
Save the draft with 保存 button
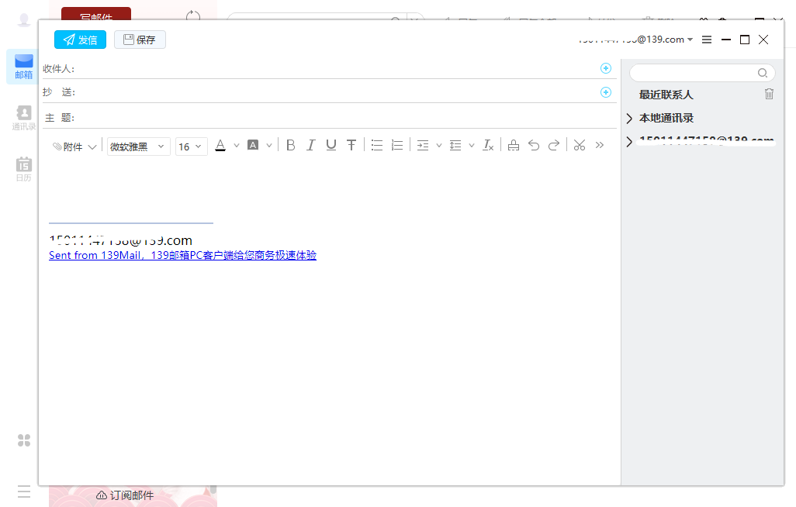(x=140, y=40)
